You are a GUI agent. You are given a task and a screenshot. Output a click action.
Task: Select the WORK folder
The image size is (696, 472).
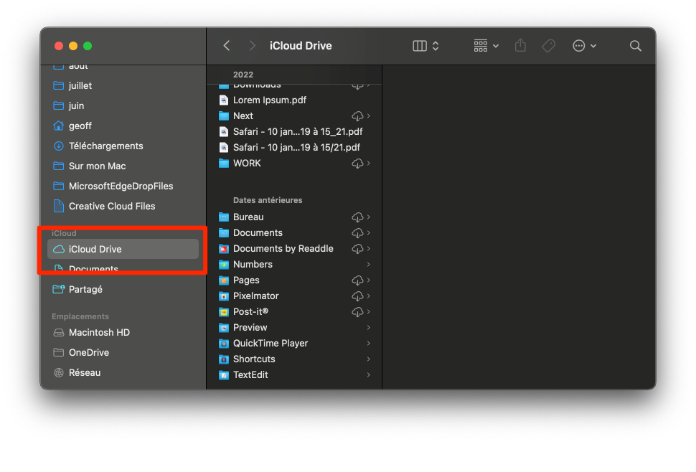(x=294, y=164)
